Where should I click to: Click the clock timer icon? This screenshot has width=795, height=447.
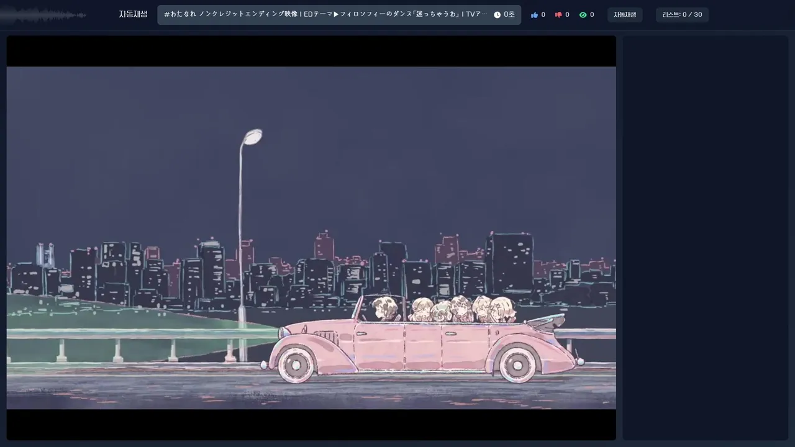(x=497, y=15)
